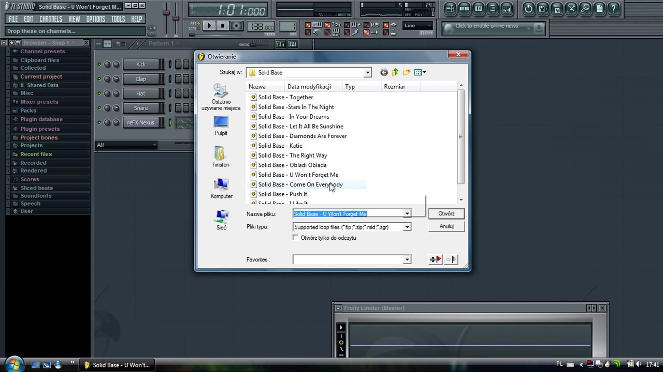This screenshot has height=372, width=663.
Task: Expand the Szukaj w folder dropdown
Action: point(367,72)
